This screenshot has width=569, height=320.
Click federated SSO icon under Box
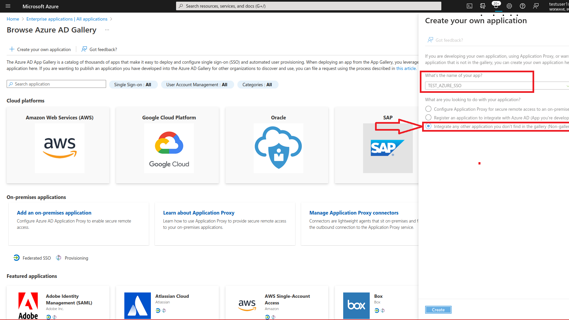point(377,310)
